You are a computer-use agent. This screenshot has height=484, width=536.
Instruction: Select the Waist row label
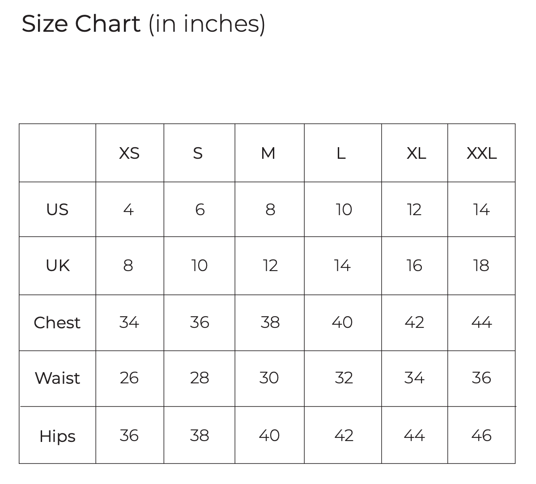coord(57,378)
